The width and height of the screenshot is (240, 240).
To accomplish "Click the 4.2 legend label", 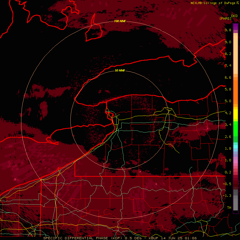I will (228, 113).
